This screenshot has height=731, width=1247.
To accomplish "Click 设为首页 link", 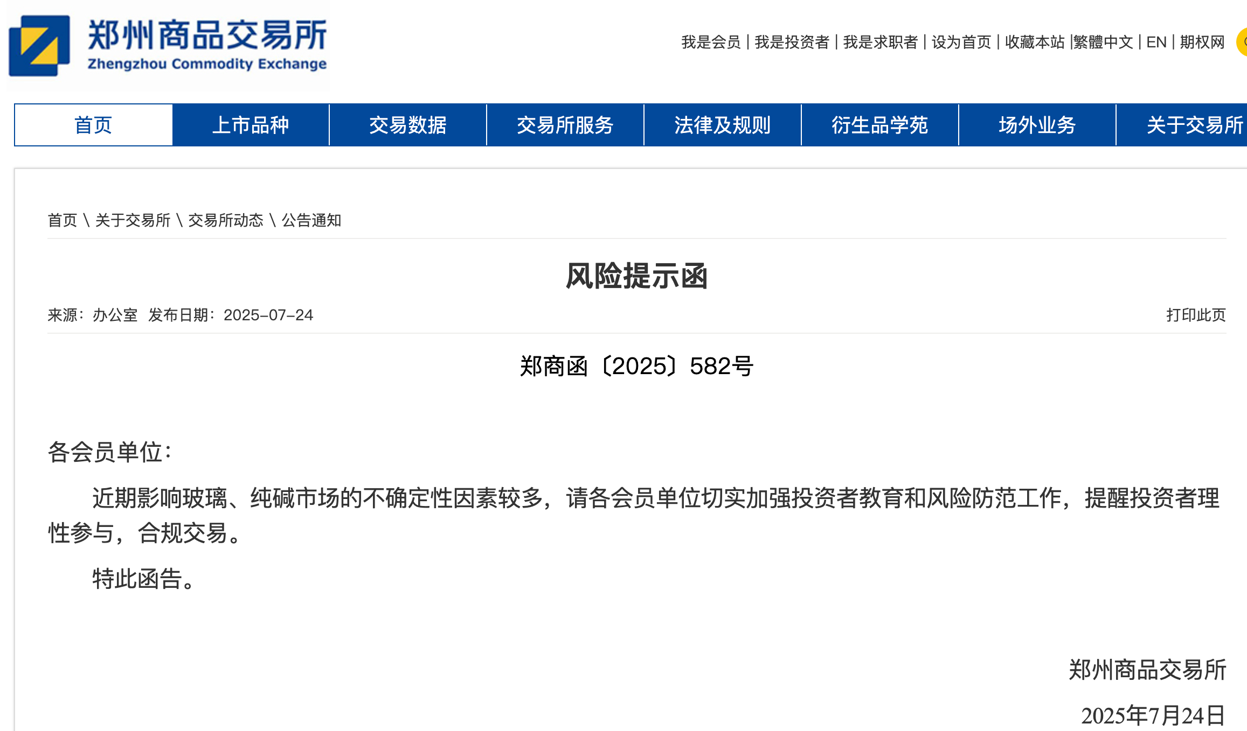I will (961, 42).
